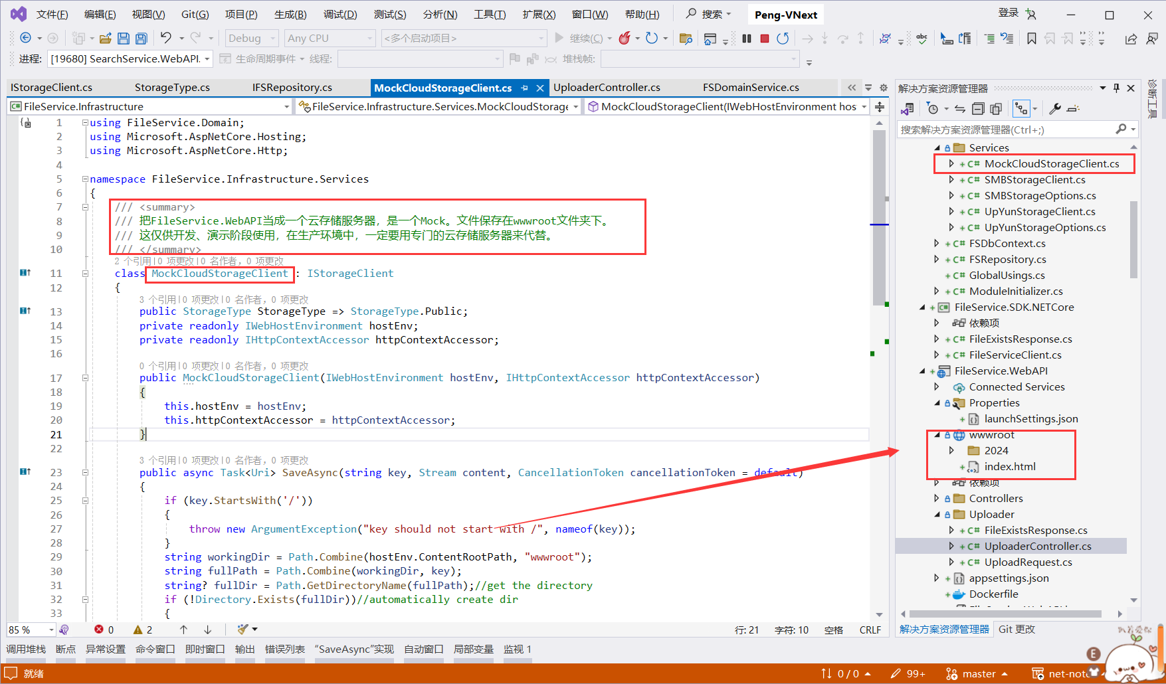Open the startup projects dropdown
1166x684 pixels.
pyautogui.click(x=464, y=39)
